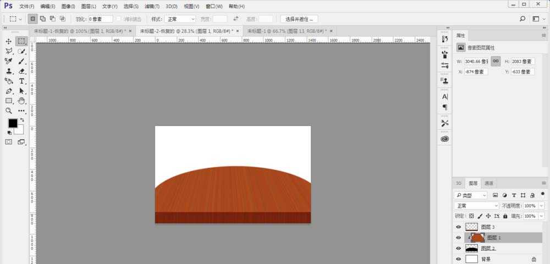This screenshot has height=264, width=550.
Task: Click the Clone Stamp tool
Action: (9, 71)
